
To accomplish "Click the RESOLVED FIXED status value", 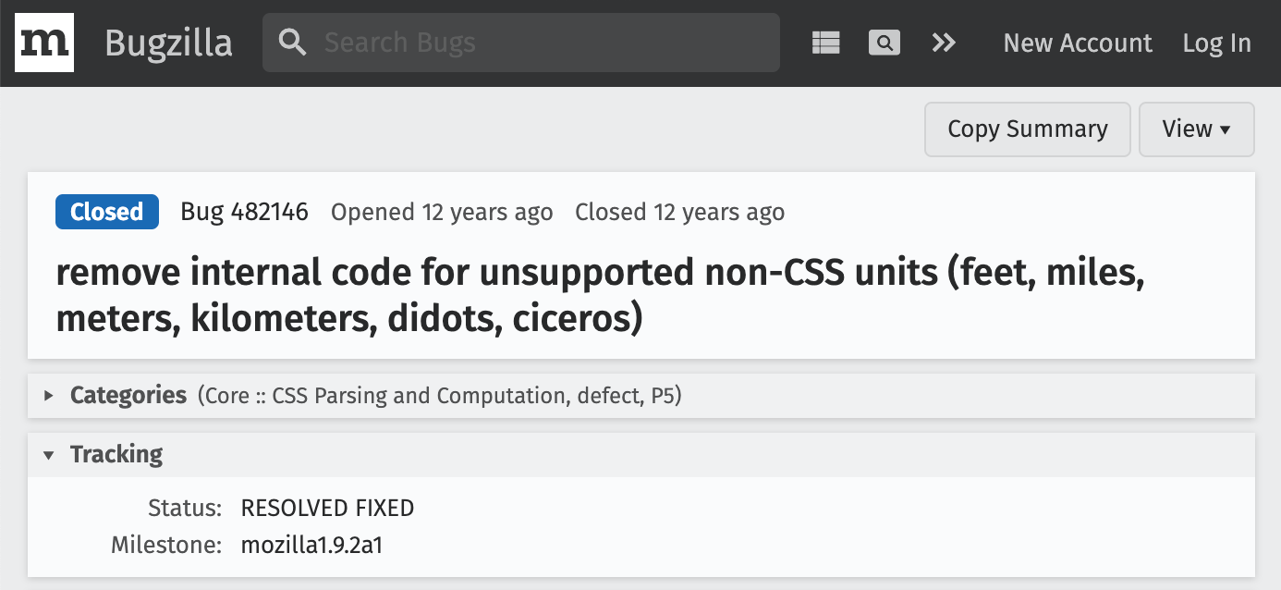I will [327, 508].
